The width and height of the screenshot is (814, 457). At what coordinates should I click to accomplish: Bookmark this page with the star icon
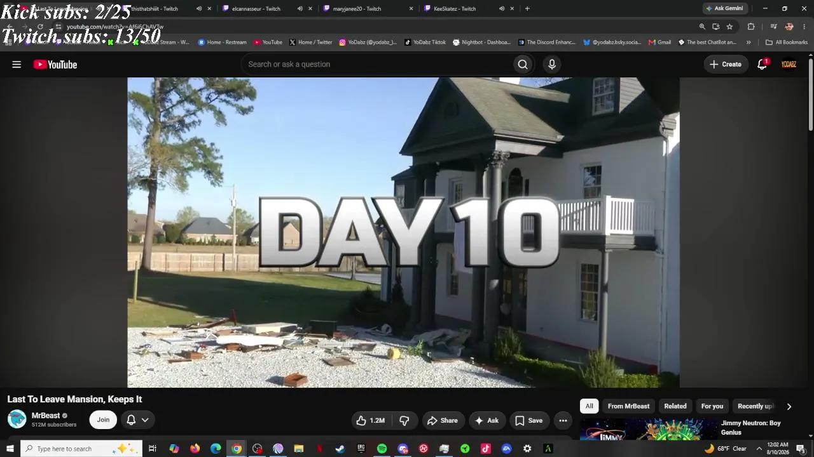tap(729, 27)
